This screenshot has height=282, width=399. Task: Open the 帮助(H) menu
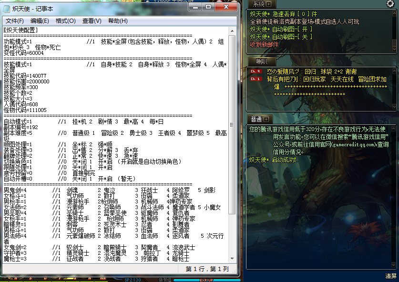tap(118, 21)
